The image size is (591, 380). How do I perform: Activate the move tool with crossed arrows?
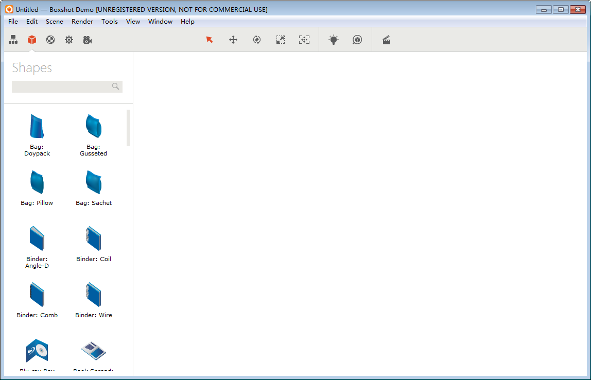[x=233, y=40]
